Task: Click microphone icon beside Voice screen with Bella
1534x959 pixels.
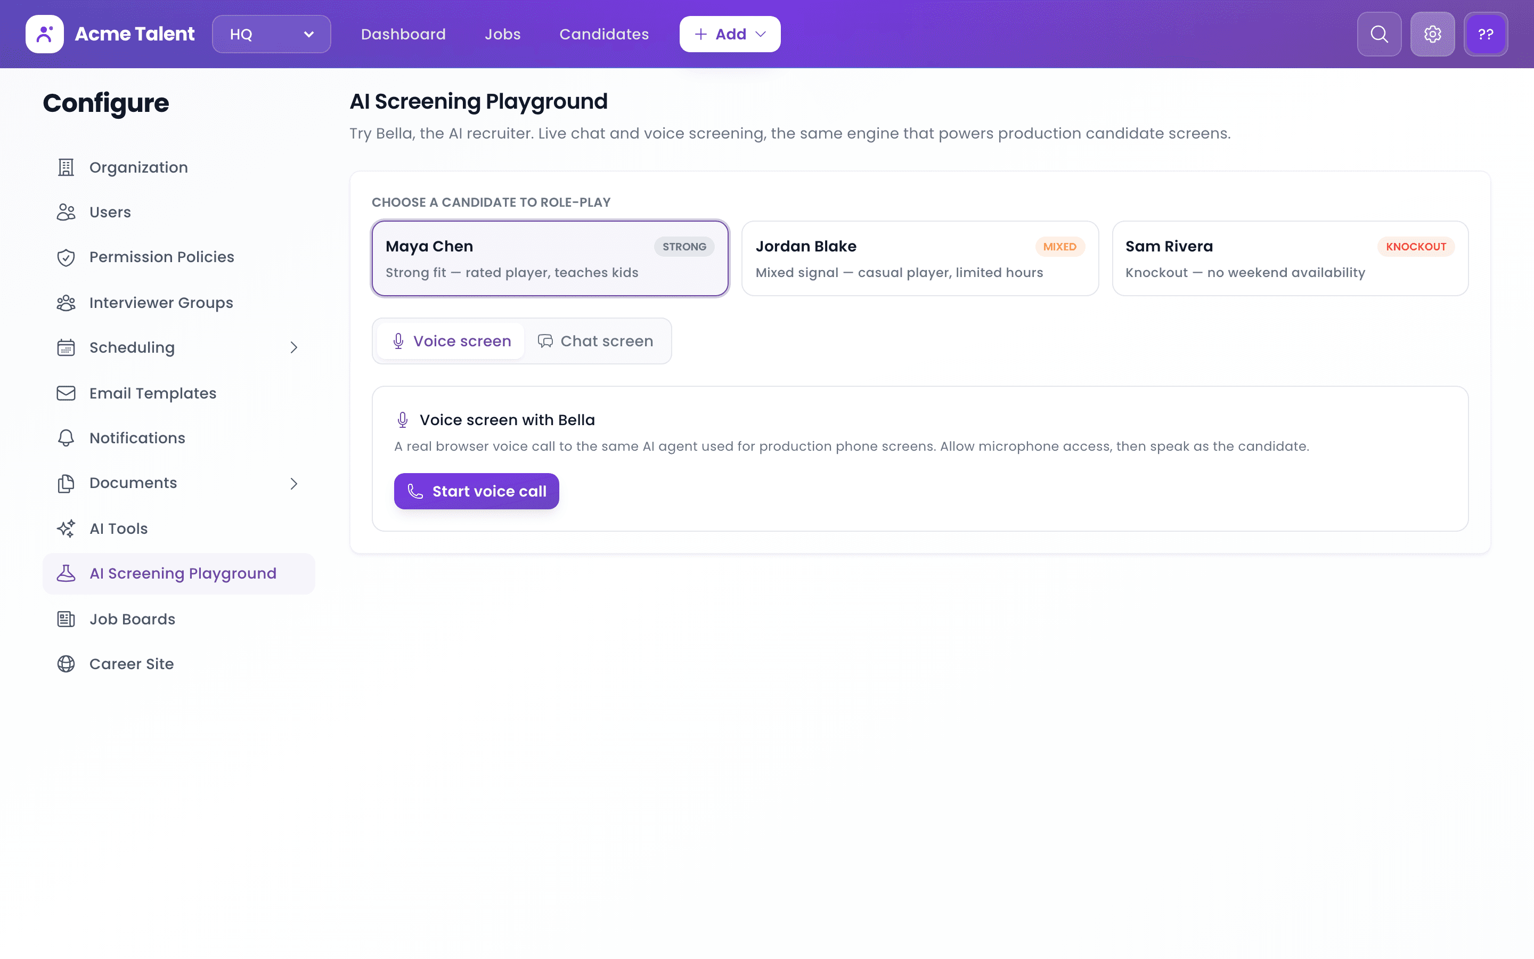Action: point(403,420)
